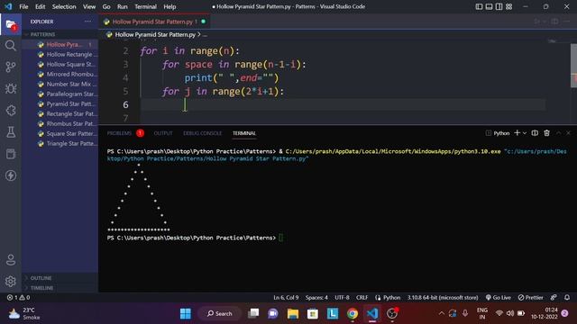Select interpreter 3.10.8 64-bit status item
This screenshot has height=324, width=577.
point(443,297)
